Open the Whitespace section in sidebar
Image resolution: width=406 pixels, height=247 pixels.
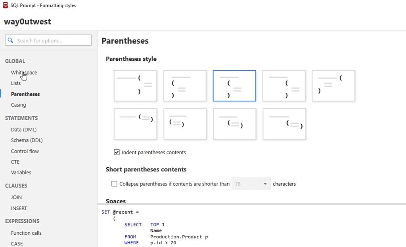[x=24, y=73]
